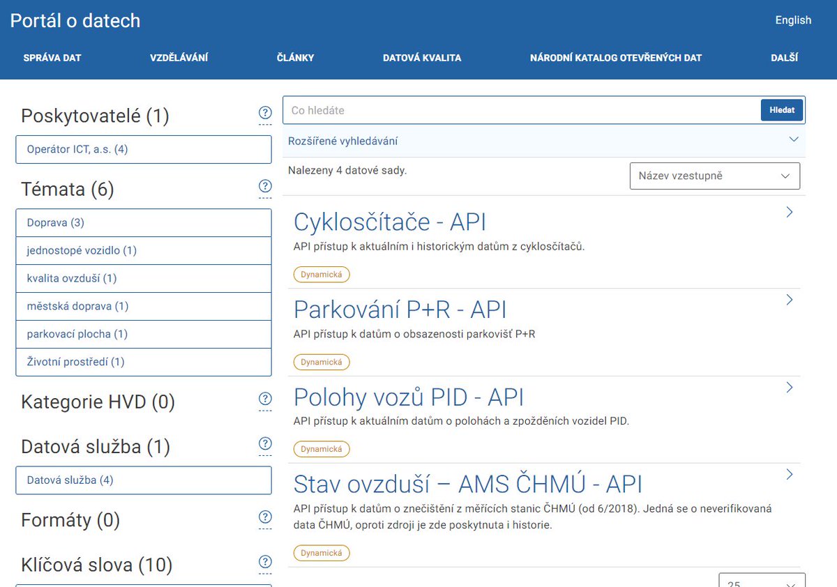
Task: Open the results per page dropdown
Action: click(762, 581)
